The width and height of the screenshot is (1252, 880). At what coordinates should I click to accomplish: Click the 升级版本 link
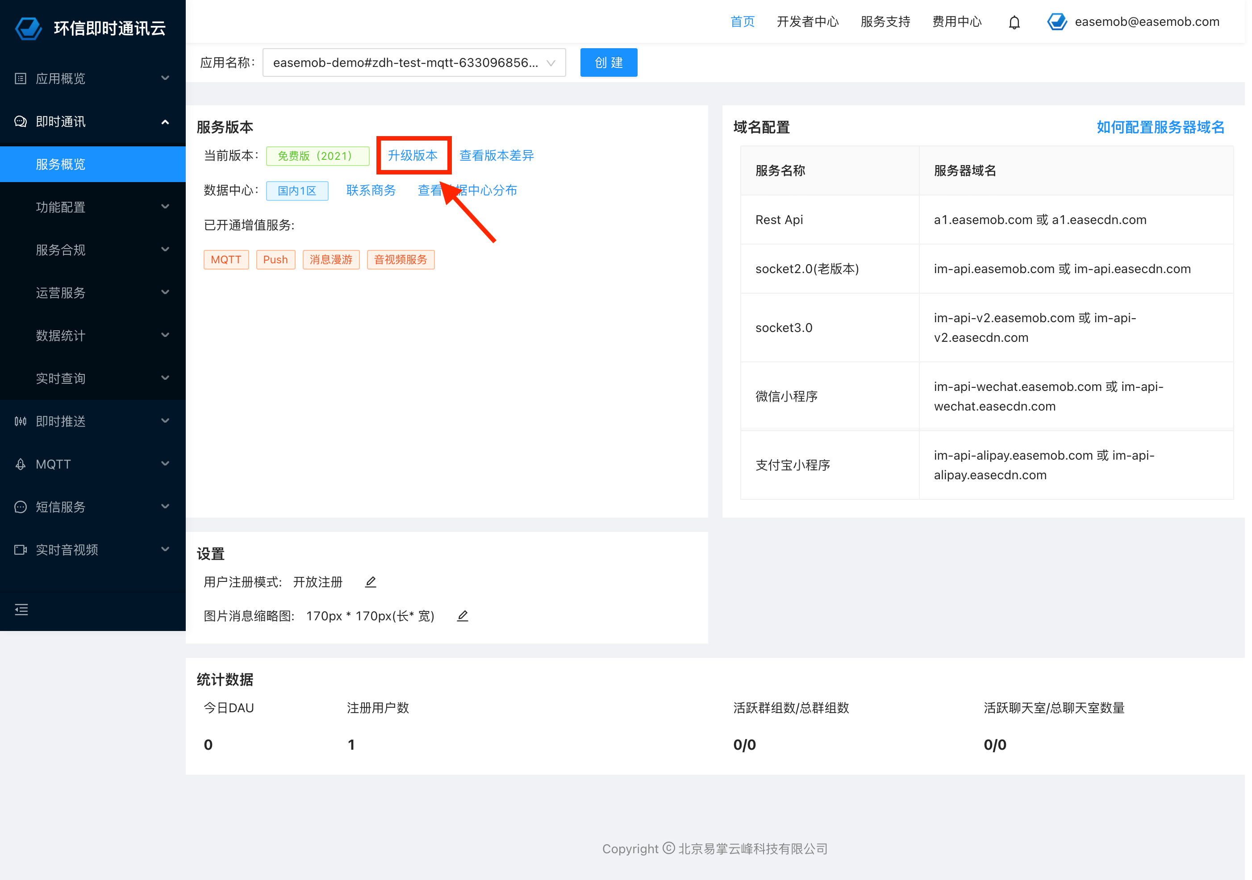413,155
